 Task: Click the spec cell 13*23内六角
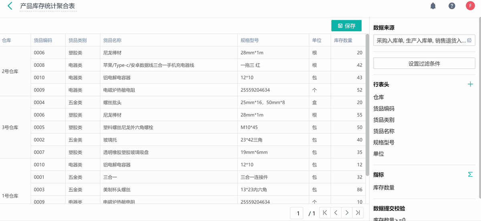(x=273, y=189)
